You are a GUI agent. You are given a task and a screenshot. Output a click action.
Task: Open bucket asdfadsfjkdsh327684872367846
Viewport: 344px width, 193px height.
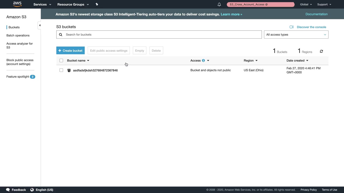click(95, 70)
